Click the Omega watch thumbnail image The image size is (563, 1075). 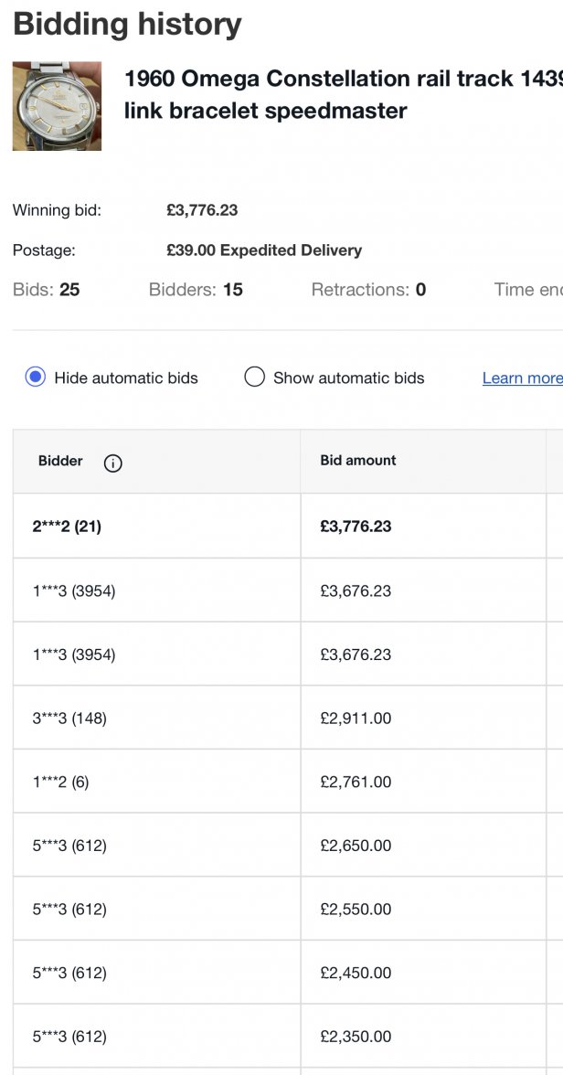click(57, 106)
